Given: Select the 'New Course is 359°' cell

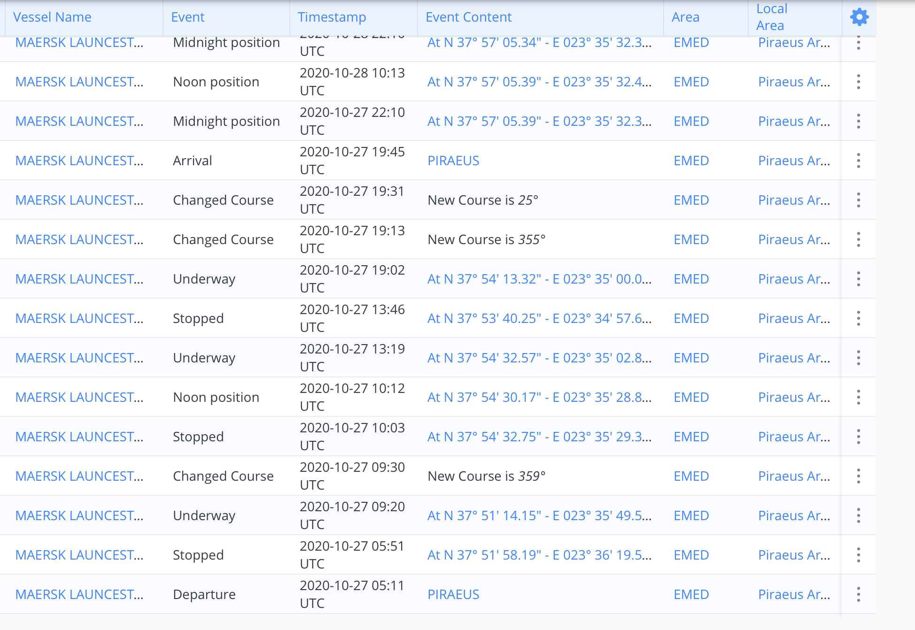Looking at the screenshot, I should pos(487,476).
